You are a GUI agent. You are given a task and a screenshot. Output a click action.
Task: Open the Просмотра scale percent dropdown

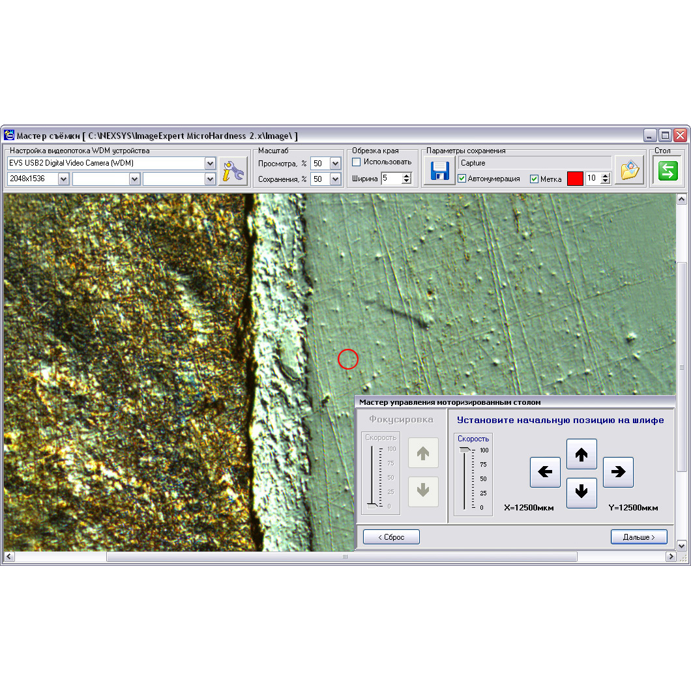tap(335, 164)
